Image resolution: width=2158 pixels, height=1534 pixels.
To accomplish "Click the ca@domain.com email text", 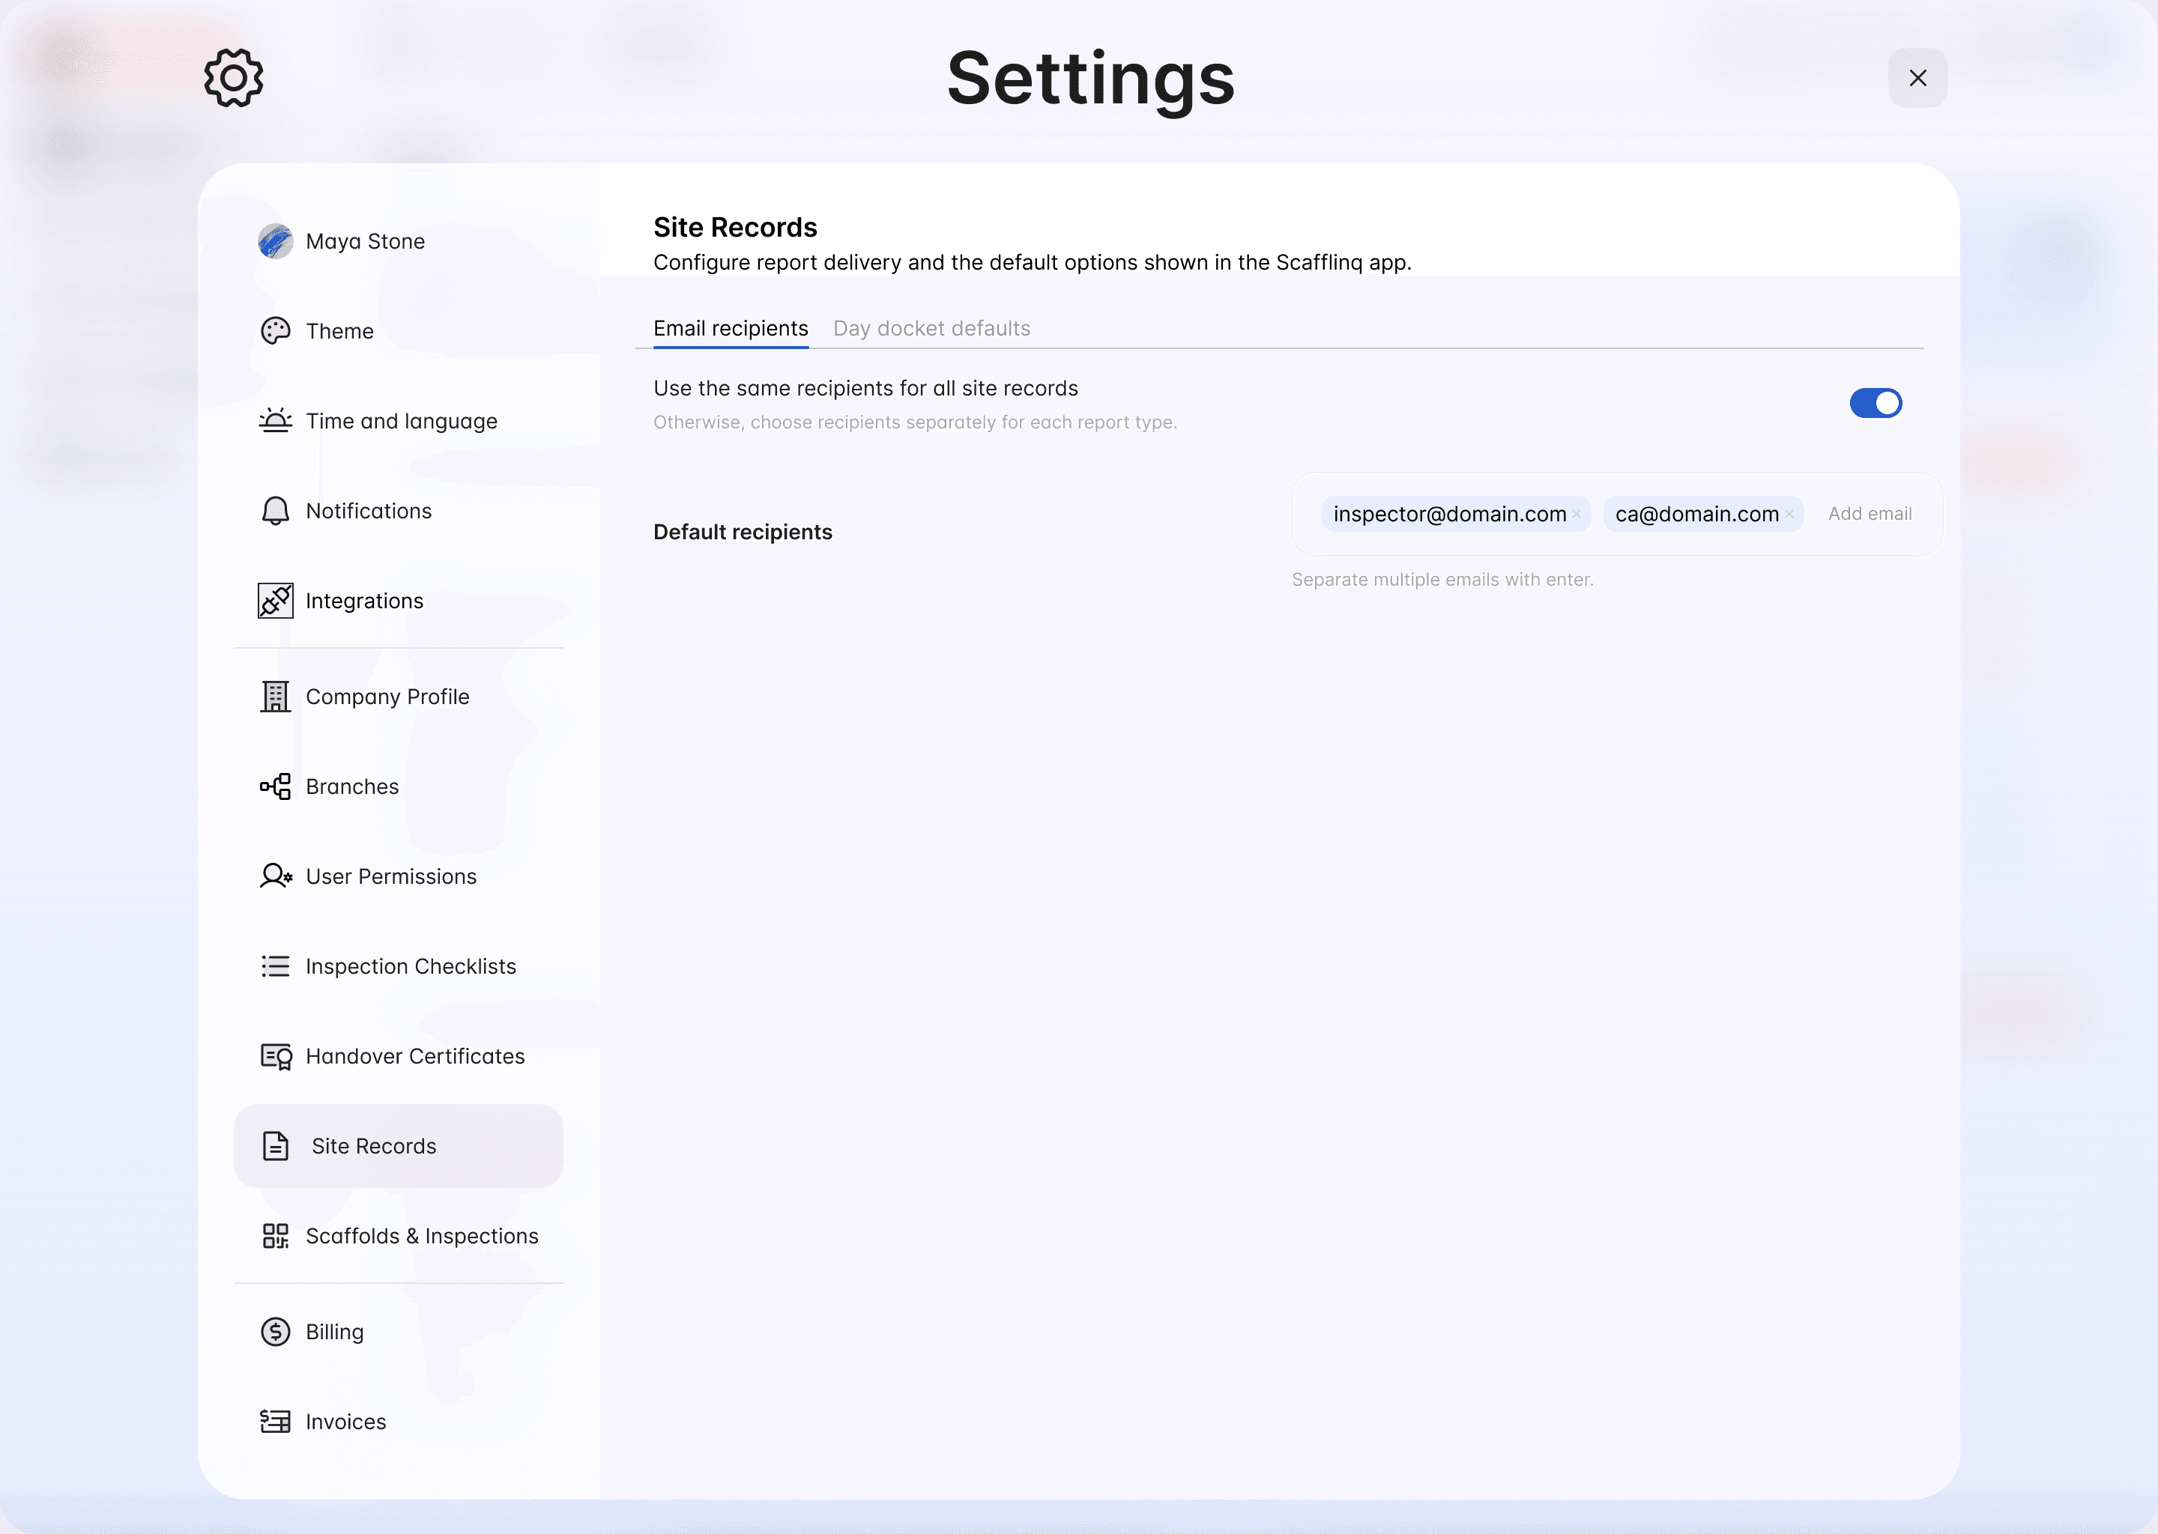I will tap(1697, 514).
